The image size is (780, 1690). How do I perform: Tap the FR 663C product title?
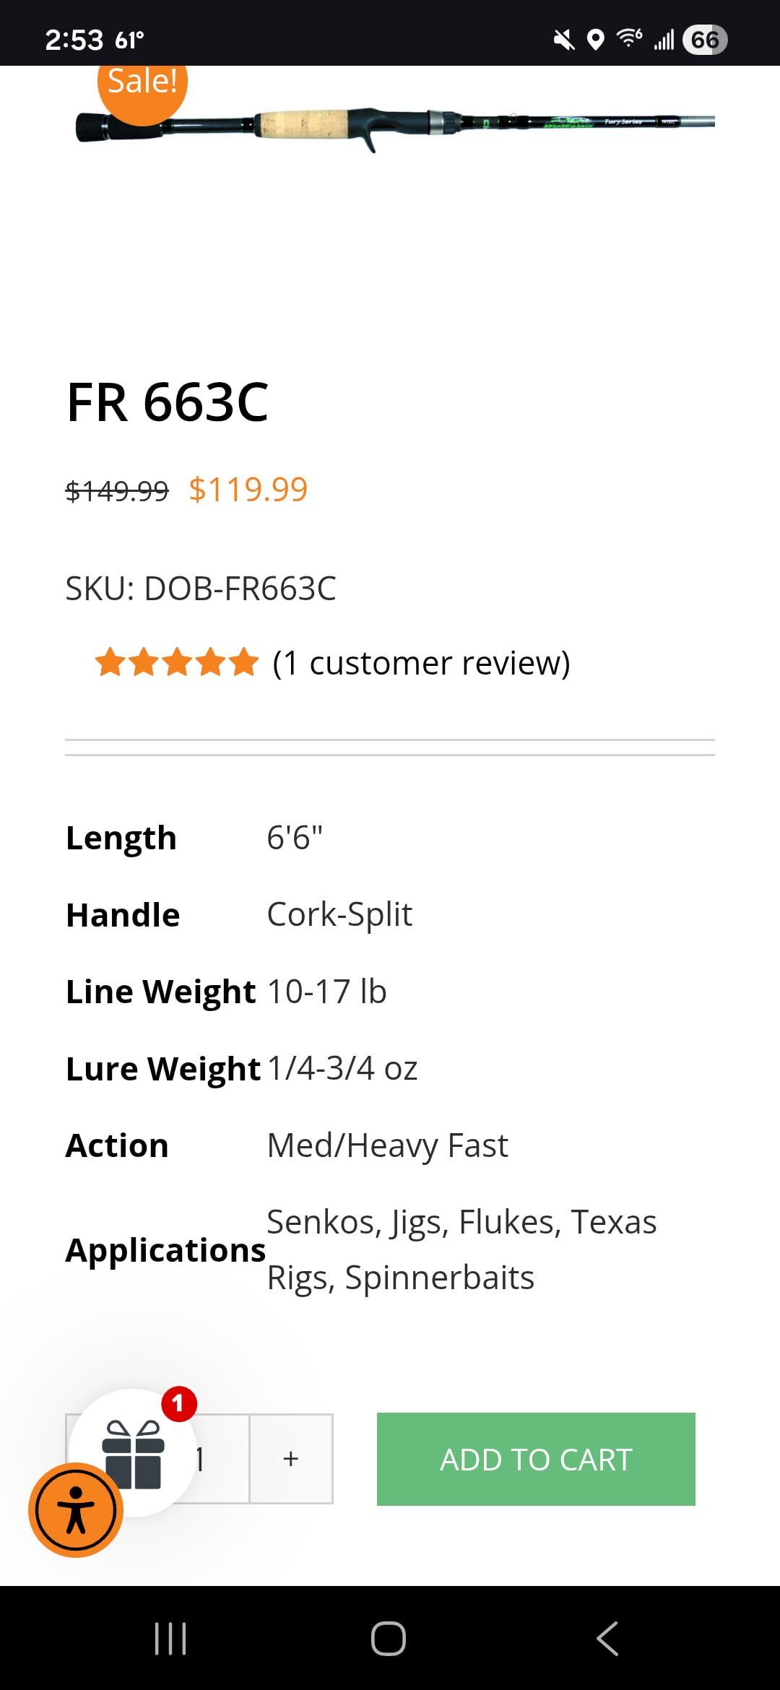(x=168, y=402)
